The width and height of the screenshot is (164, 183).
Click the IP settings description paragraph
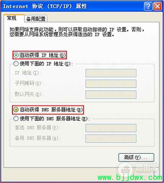(x=77, y=32)
